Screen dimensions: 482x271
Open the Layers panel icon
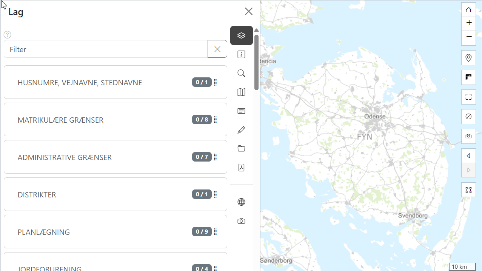(x=242, y=35)
